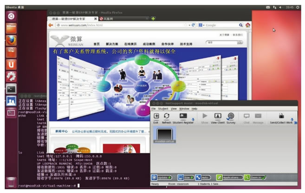Click Send/Collect Work icon in NetSupport

tap(281, 116)
